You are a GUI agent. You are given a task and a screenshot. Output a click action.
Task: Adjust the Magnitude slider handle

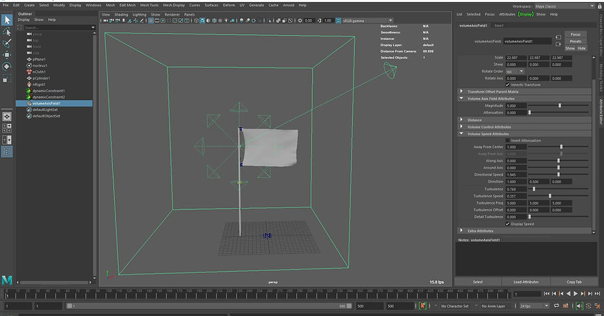(560, 106)
